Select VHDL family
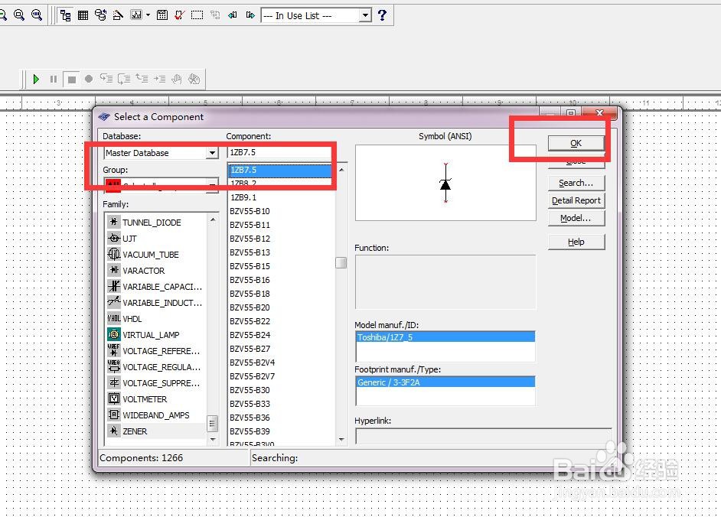This screenshot has width=721, height=517. (x=155, y=319)
